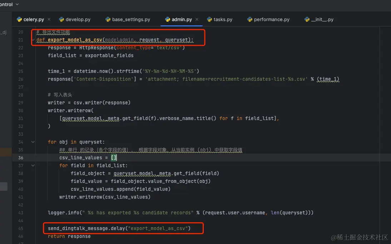Click 'writer.writerow(csv_line_values)' on line 41

click(x=105, y=197)
